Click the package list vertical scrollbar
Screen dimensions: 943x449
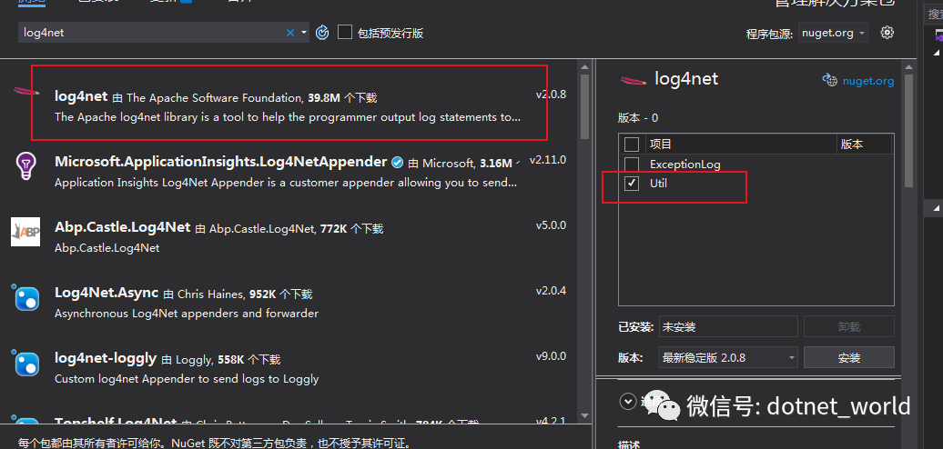coord(584,107)
